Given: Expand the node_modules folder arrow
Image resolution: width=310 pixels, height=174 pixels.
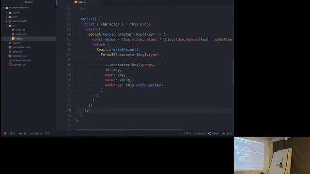Looking at the screenshot, I should pyautogui.click(x=7, y=21).
